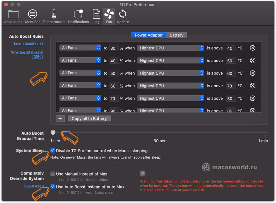Screen dimensions: 276x203
Task: Delete the rule set above 70 °C
Action: pos(252,86)
